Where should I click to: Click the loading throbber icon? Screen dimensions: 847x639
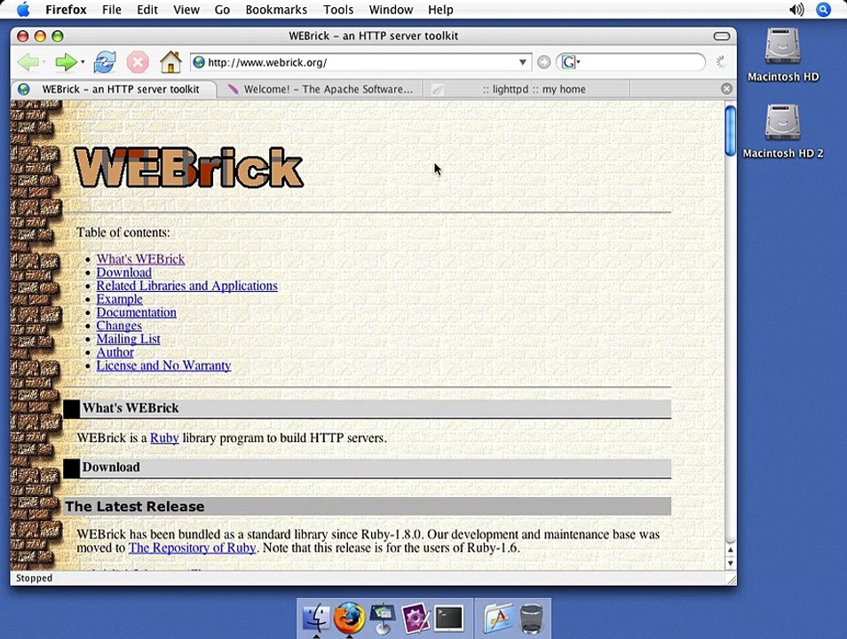[722, 62]
